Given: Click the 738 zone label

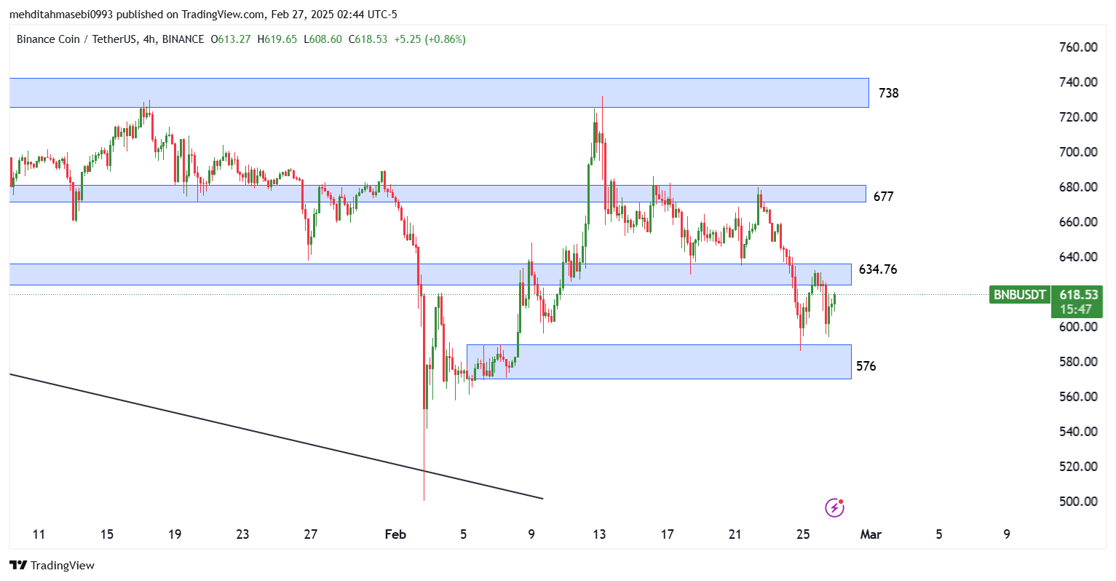Looking at the screenshot, I should point(889,93).
